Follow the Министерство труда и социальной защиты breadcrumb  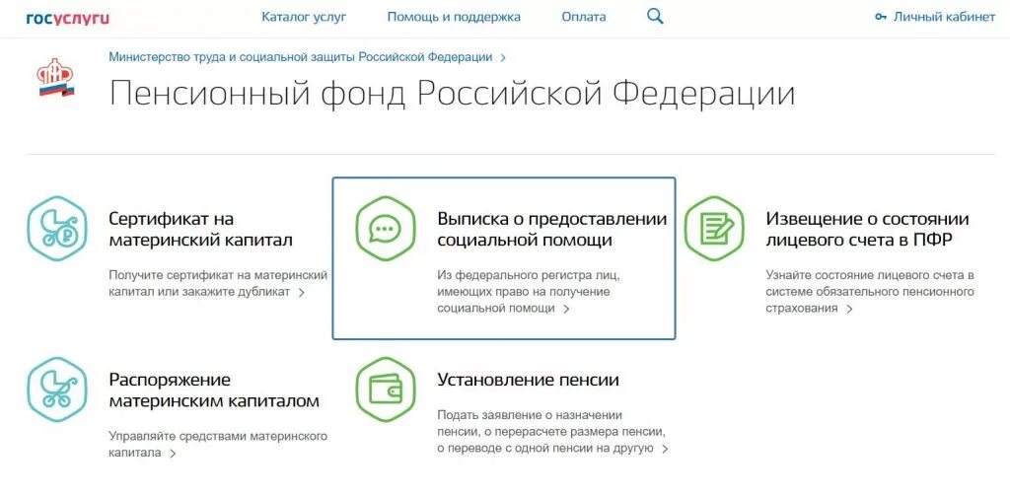pos(300,56)
